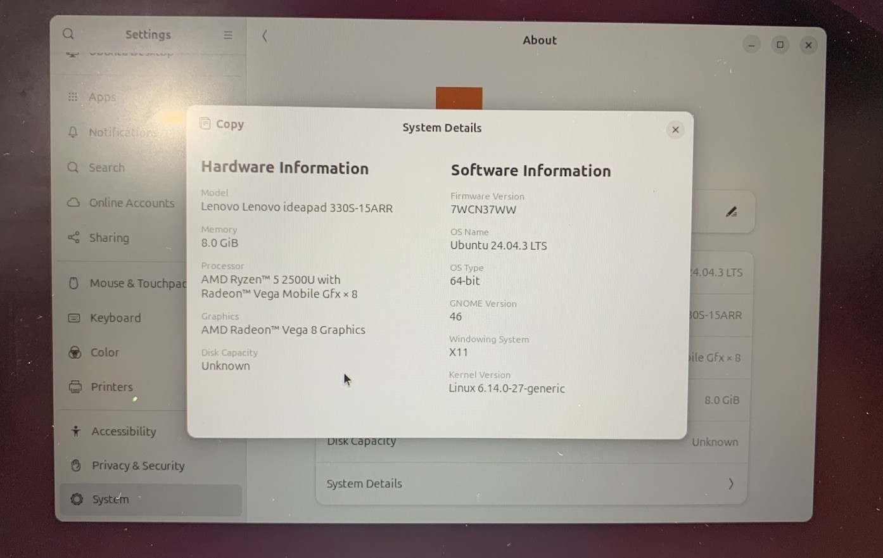Click the processor text 'AMD Ryzen™ 5 2500U with'

point(270,279)
